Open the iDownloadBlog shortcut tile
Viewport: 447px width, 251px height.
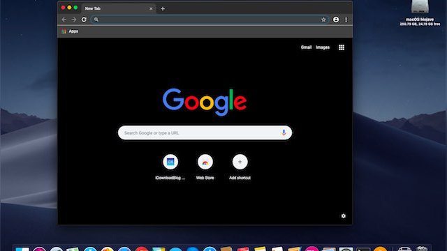click(x=170, y=167)
